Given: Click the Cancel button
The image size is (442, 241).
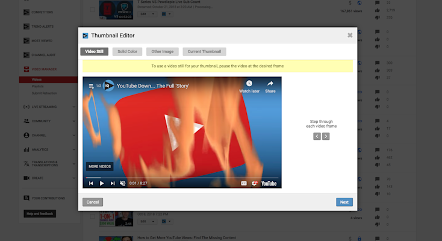Looking at the screenshot, I should tap(93, 202).
